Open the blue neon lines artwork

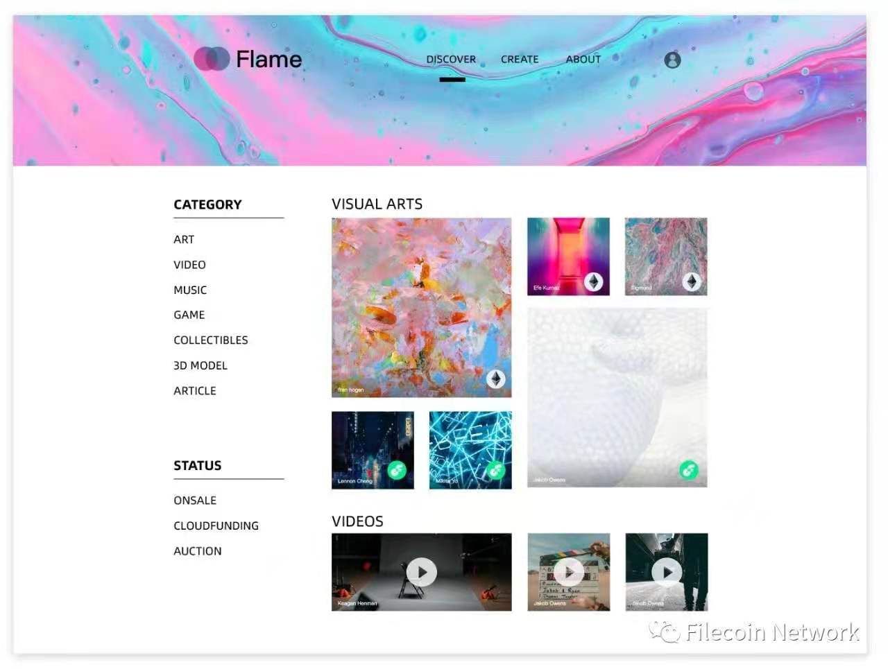pyautogui.click(x=470, y=451)
